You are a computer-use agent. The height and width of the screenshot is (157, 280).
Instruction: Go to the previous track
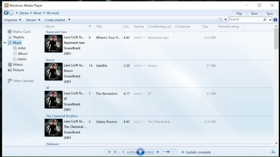pyautogui.click(x=131, y=152)
